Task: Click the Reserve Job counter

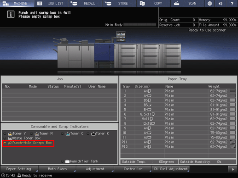Action: (x=179, y=25)
